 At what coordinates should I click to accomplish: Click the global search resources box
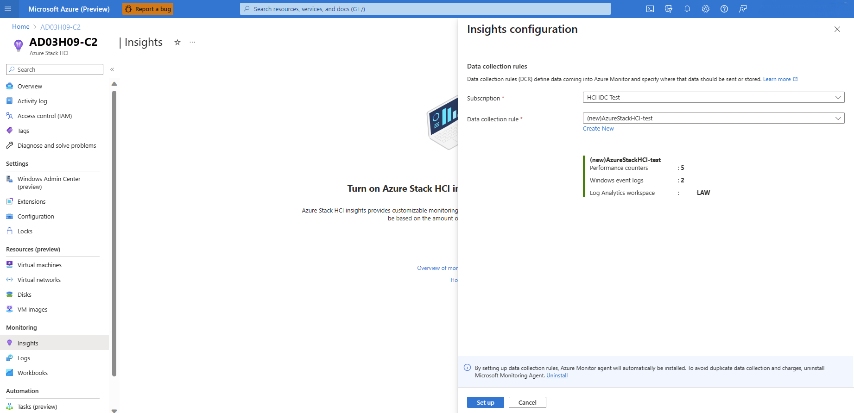tap(425, 9)
